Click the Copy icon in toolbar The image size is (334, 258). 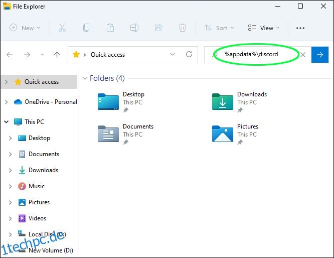tap(86, 28)
